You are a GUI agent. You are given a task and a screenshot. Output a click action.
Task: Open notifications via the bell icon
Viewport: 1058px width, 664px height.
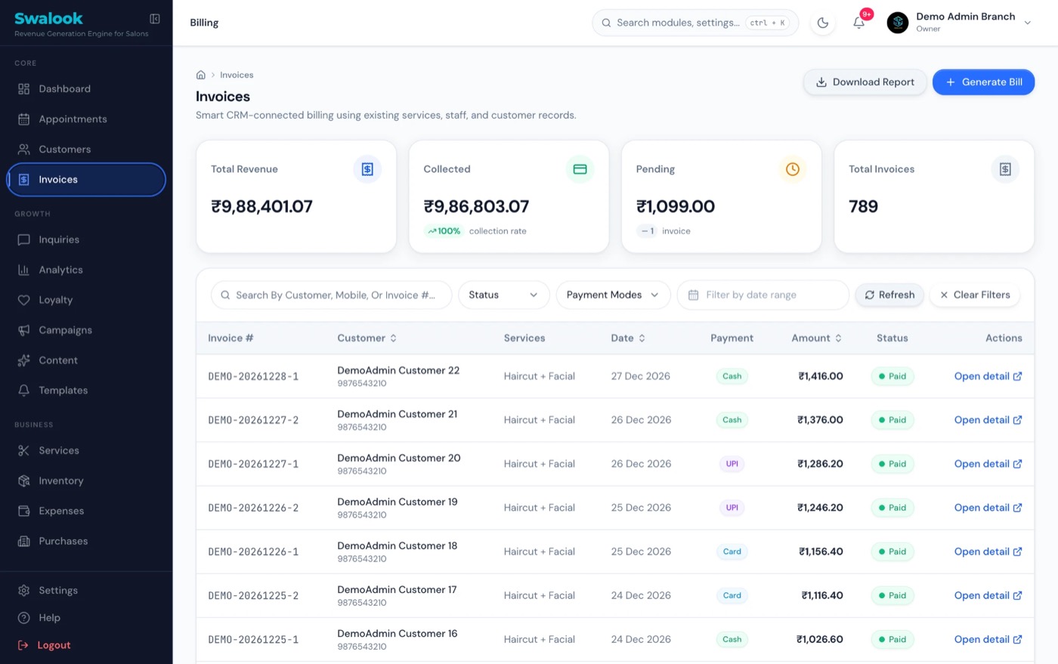pos(859,23)
